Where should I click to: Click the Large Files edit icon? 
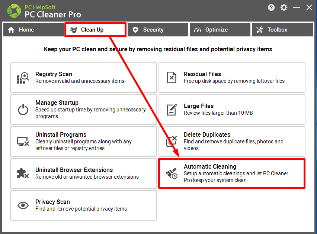(x=172, y=110)
